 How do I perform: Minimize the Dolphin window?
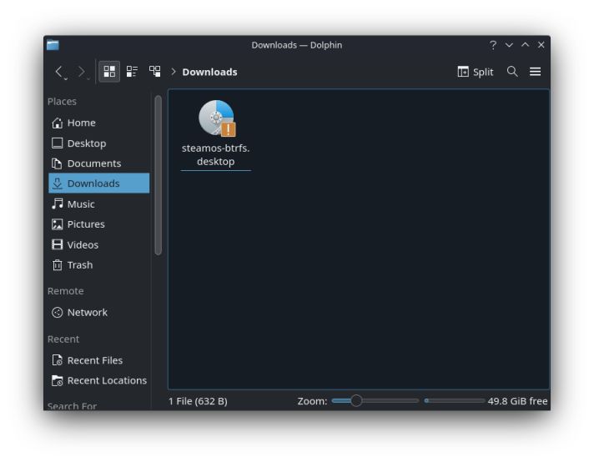[x=509, y=45]
